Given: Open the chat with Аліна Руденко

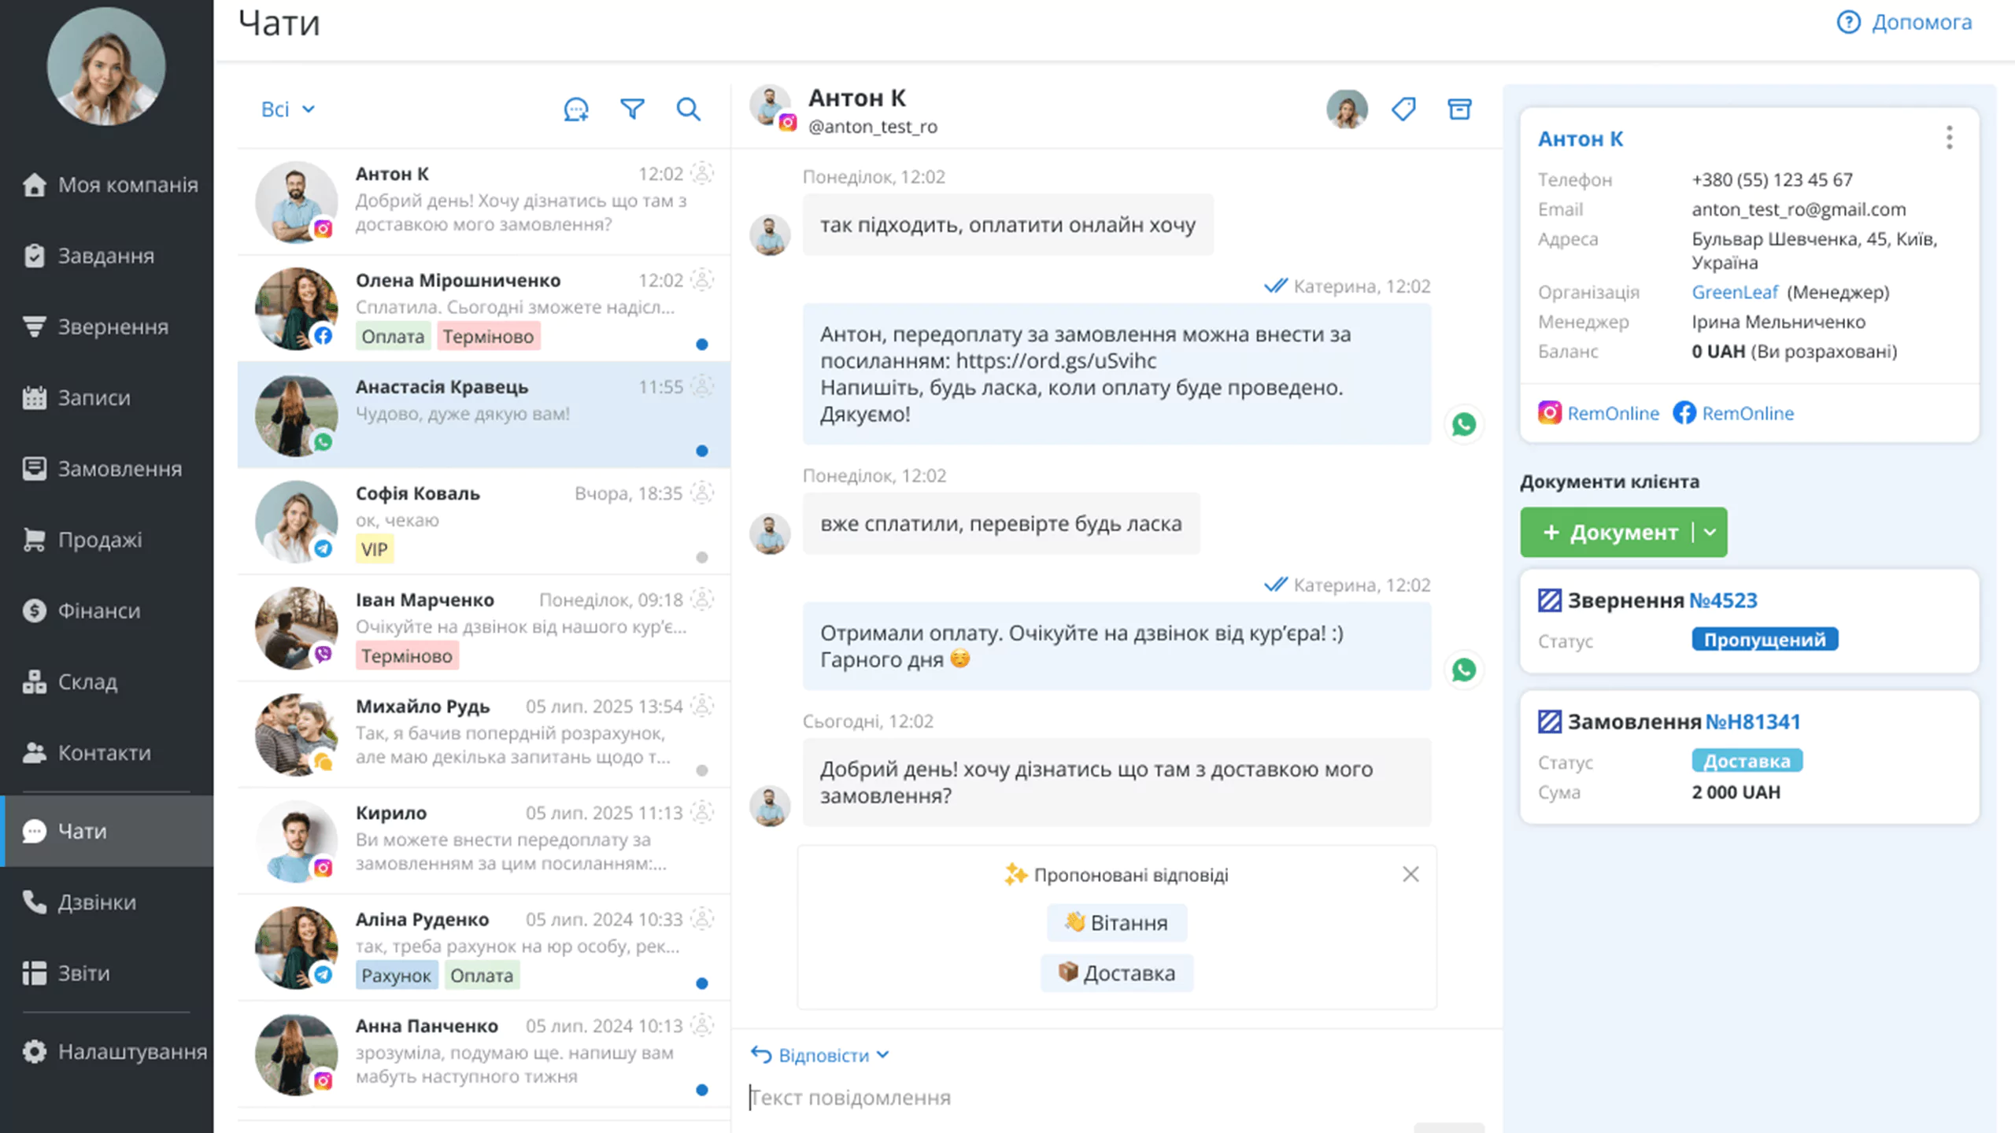Looking at the screenshot, I should (484, 948).
